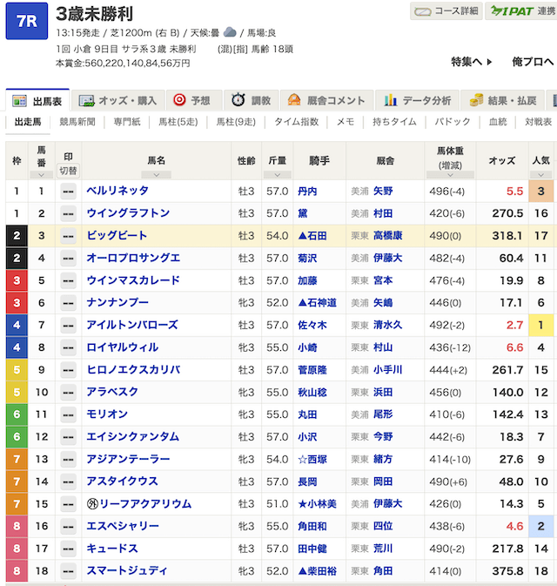The image size is (557, 586).
Task: Open trainer 四位 profile
Action: (383, 526)
